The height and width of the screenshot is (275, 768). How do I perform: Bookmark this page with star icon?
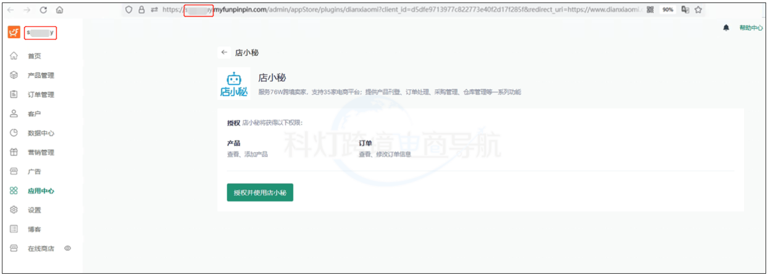pos(698,10)
